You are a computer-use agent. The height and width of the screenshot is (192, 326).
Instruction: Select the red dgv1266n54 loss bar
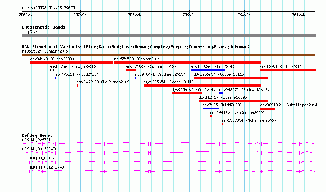(x=231, y=78)
